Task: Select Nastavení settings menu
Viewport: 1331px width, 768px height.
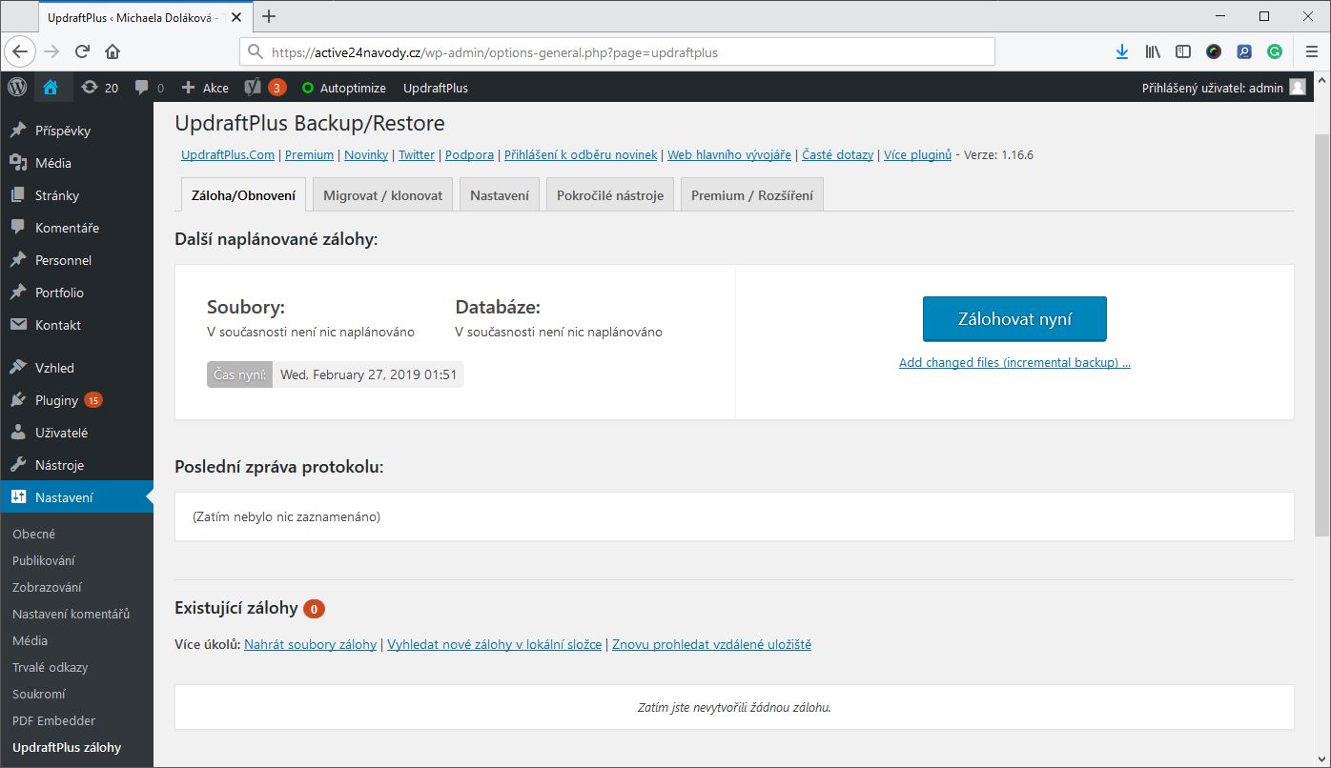Action: tap(76, 497)
